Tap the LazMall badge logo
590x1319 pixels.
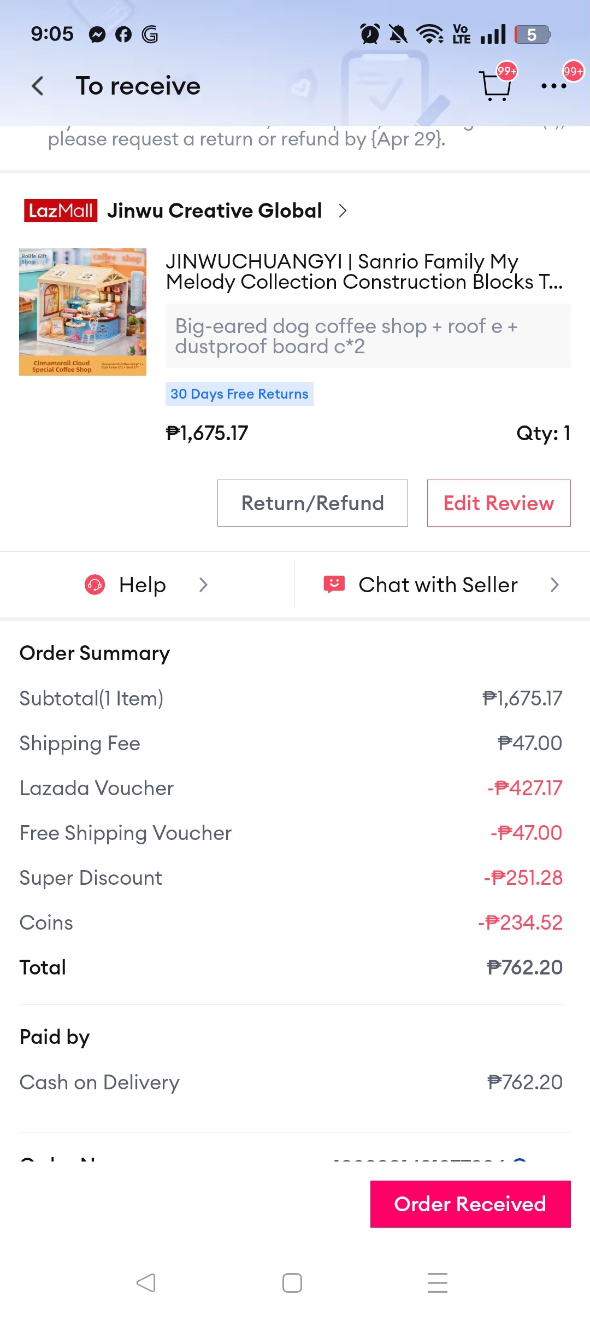point(61,211)
